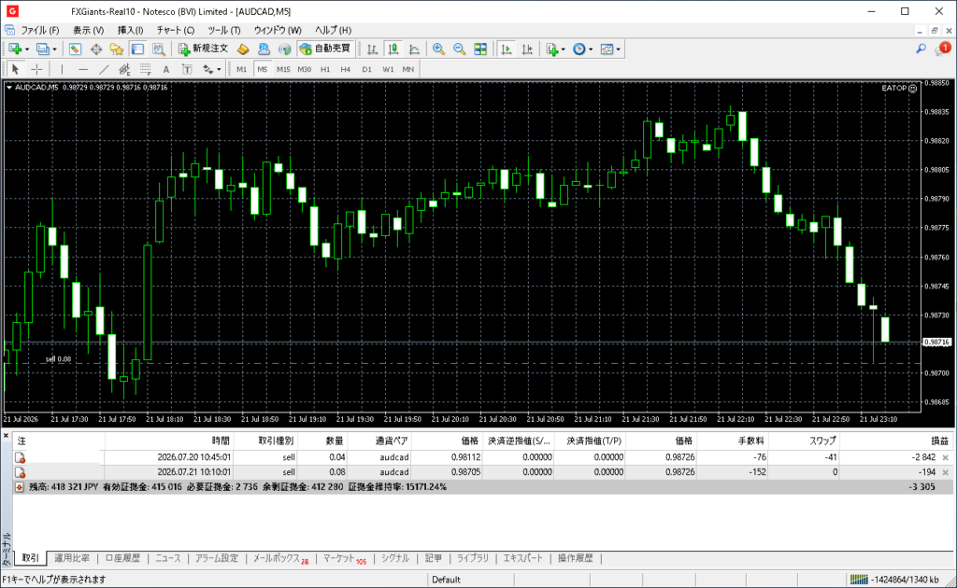The height and width of the screenshot is (588, 957).
Task: Open the 挿入(I) menu
Action: (130, 30)
